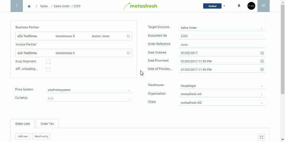285x142 pixels.
Task: Open the document status dropdown arrow
Action: coord(224,6)
